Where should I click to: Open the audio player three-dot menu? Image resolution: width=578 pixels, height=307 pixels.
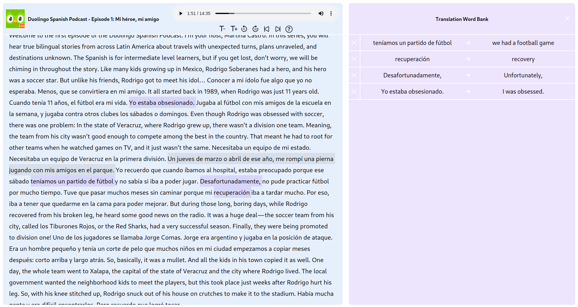point(331,13)
